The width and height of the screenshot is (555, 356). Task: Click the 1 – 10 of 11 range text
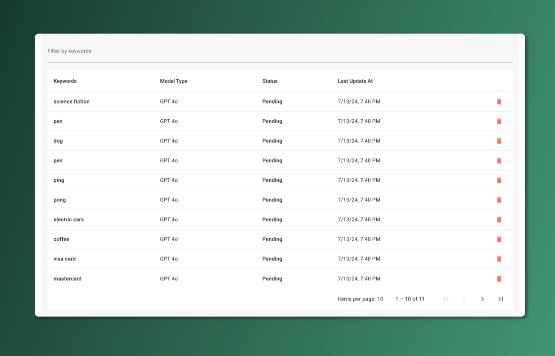click(410, 299)
